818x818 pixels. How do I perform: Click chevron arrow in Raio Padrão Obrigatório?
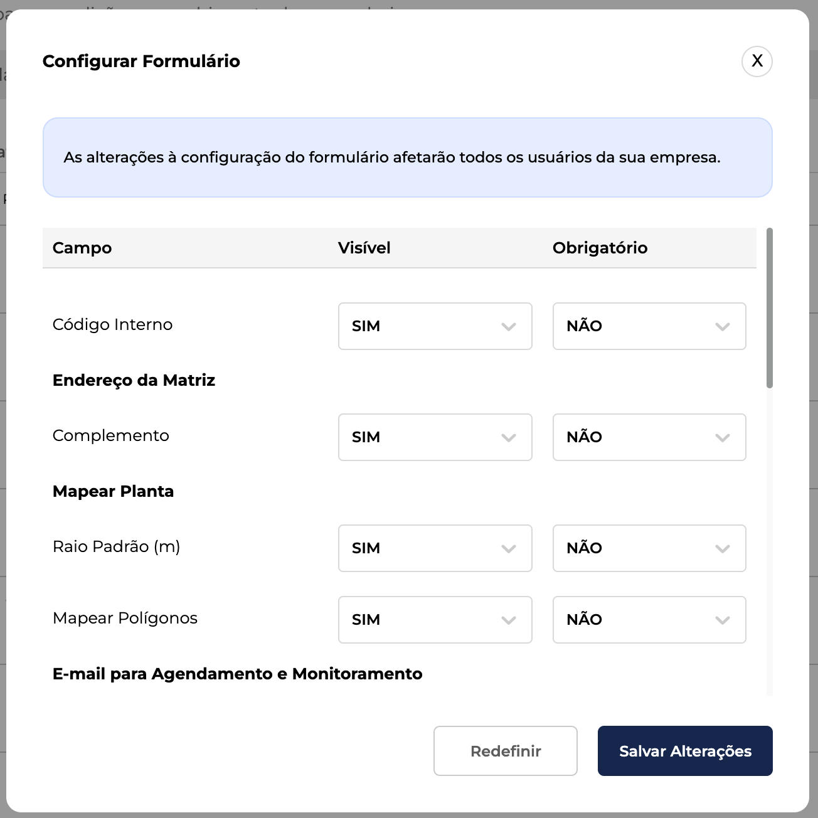[723, 549]
